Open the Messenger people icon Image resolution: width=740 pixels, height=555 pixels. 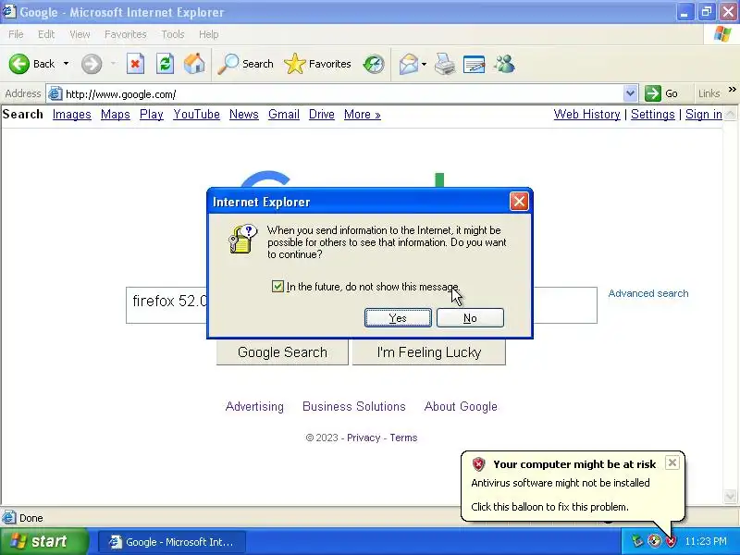[504, 64]
